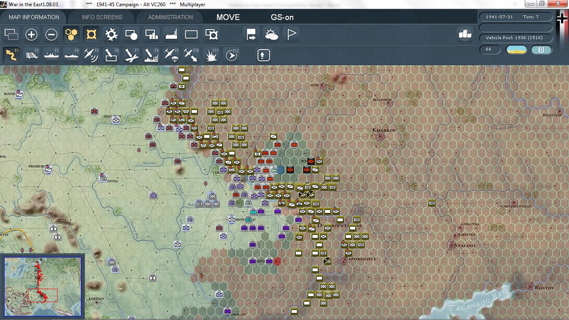
Task: Select F9 air transport mode
Action: pos(171,55)
